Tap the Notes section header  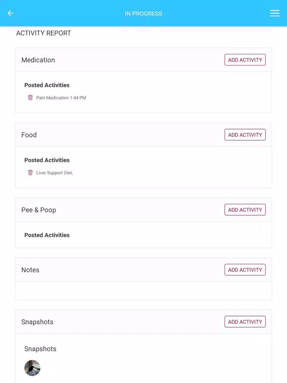30,270
